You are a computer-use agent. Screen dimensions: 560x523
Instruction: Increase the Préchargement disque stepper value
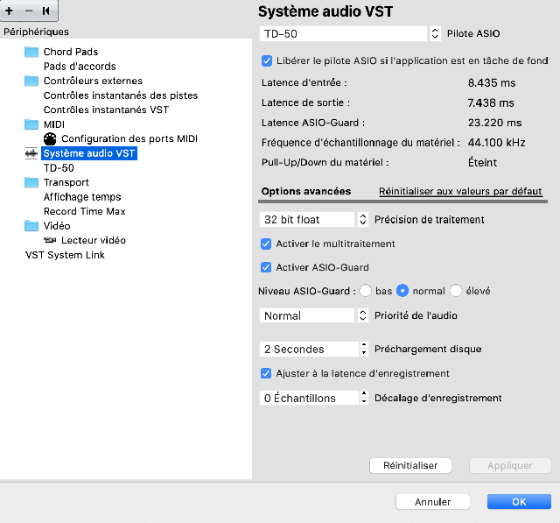[x=364, y=345]
